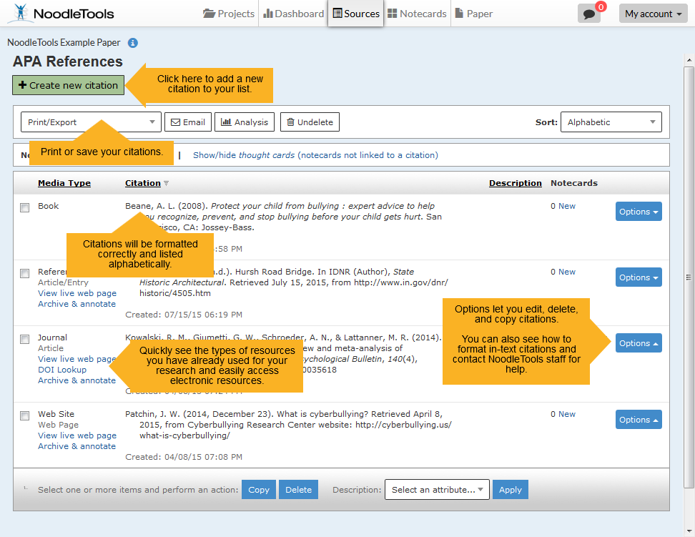695x537 pixels.
Task: Check the Web Site citation checkbox
Action: (x=25, y=415)
